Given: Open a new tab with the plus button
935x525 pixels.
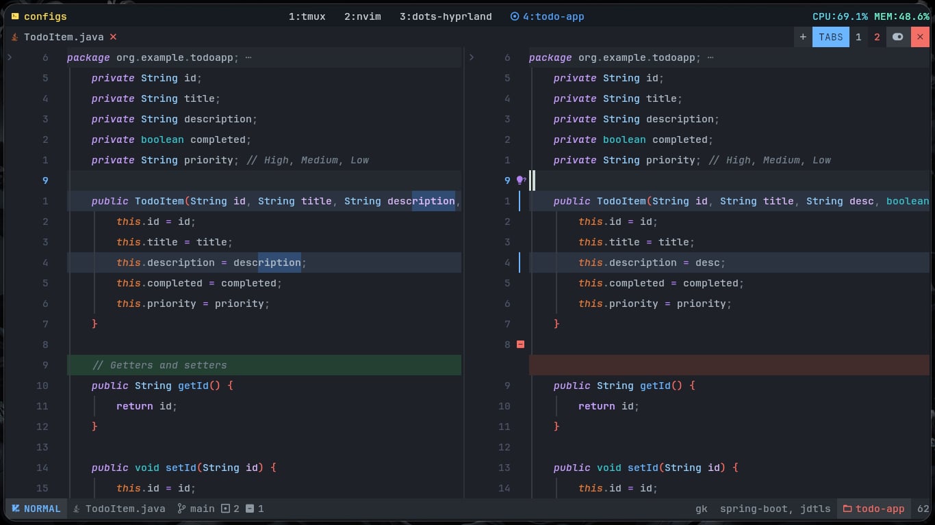Looking at the screenshot, I should [x=803, y=37].
